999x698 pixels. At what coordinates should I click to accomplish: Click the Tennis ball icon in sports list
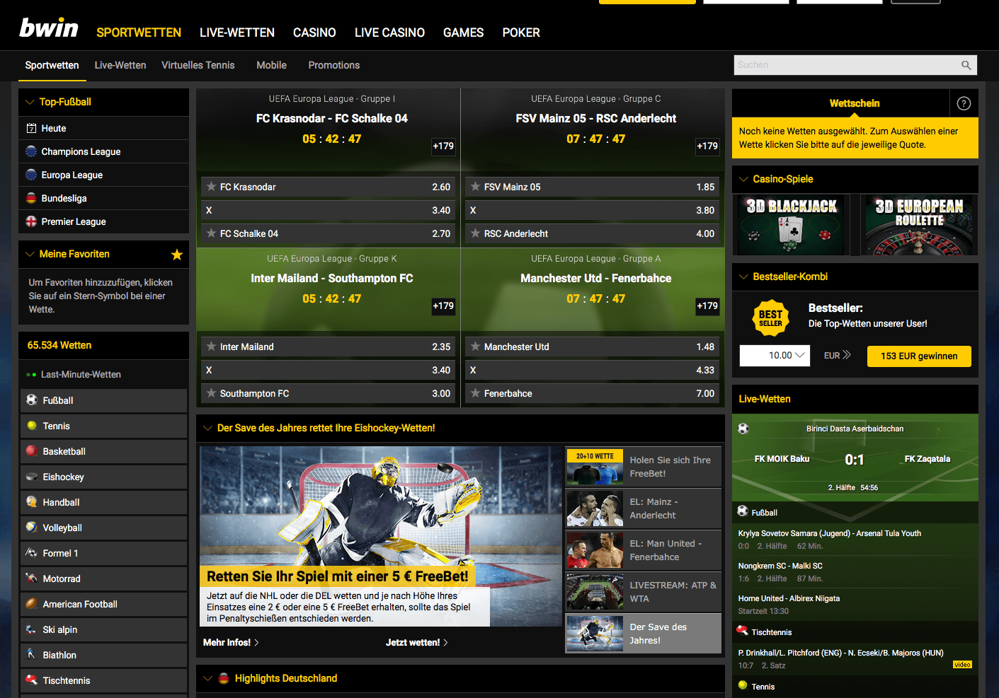(32, 425)
